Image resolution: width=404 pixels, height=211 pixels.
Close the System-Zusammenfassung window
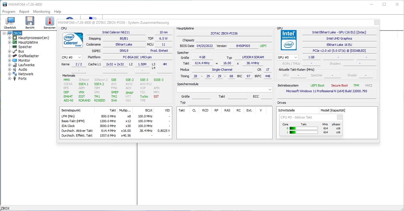tap(377, 23)
